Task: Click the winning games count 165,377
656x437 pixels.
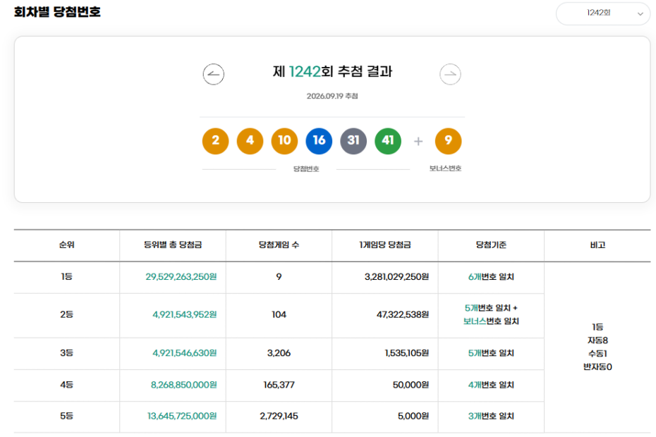Action: (x=279, y=385)
